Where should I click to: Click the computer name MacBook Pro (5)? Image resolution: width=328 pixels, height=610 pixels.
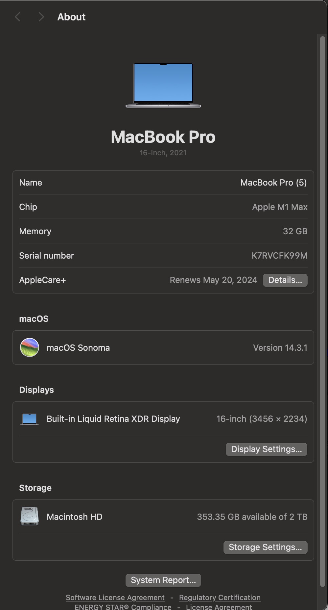point(273,183)
